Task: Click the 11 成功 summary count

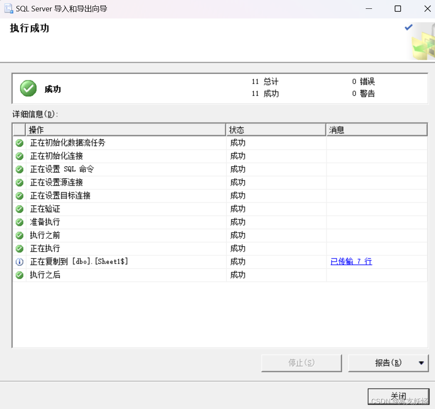Action: click(265, 94)
